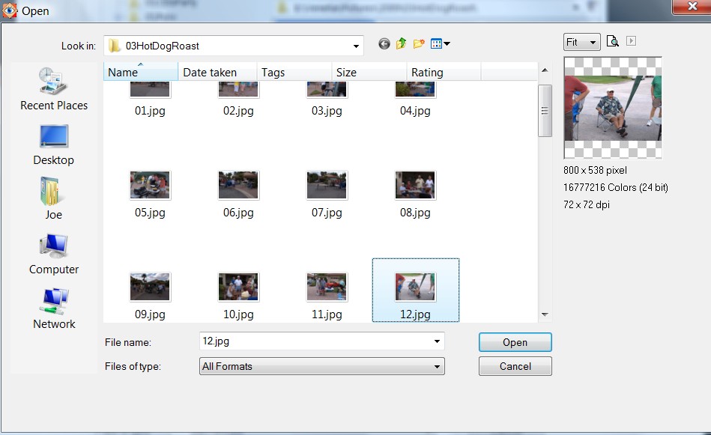This screenshot has width=711, height=435.
Task: Open the Files of type dropdown
Action: click(322, 366)
